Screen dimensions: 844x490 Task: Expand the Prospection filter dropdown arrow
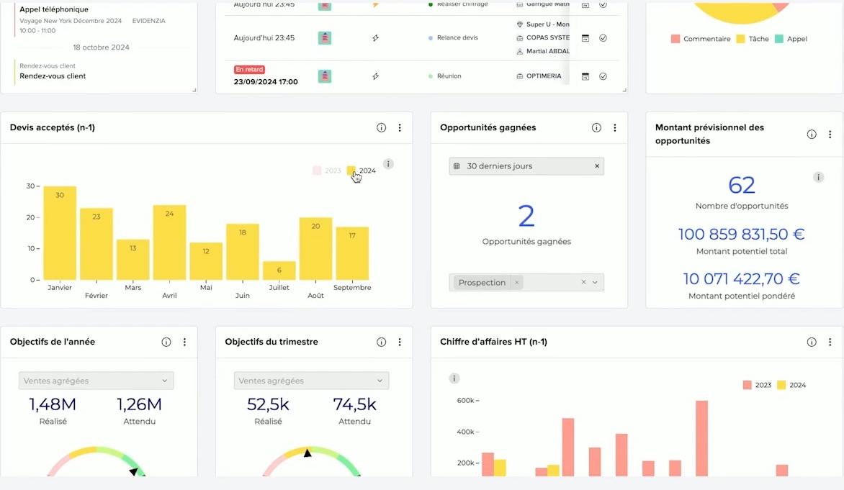(595, 283)
